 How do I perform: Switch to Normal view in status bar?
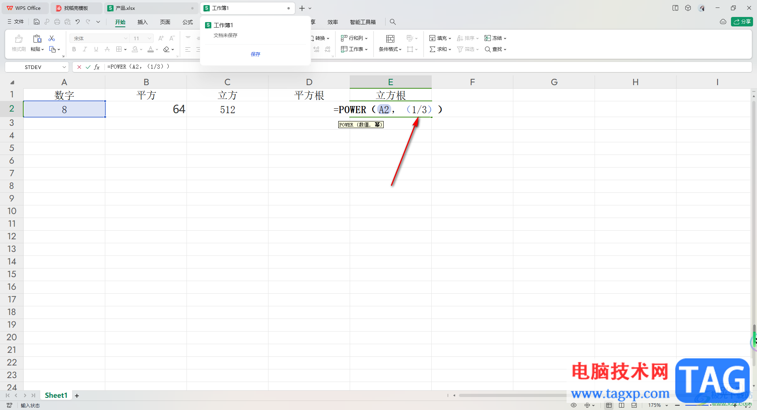click(609, 405)
